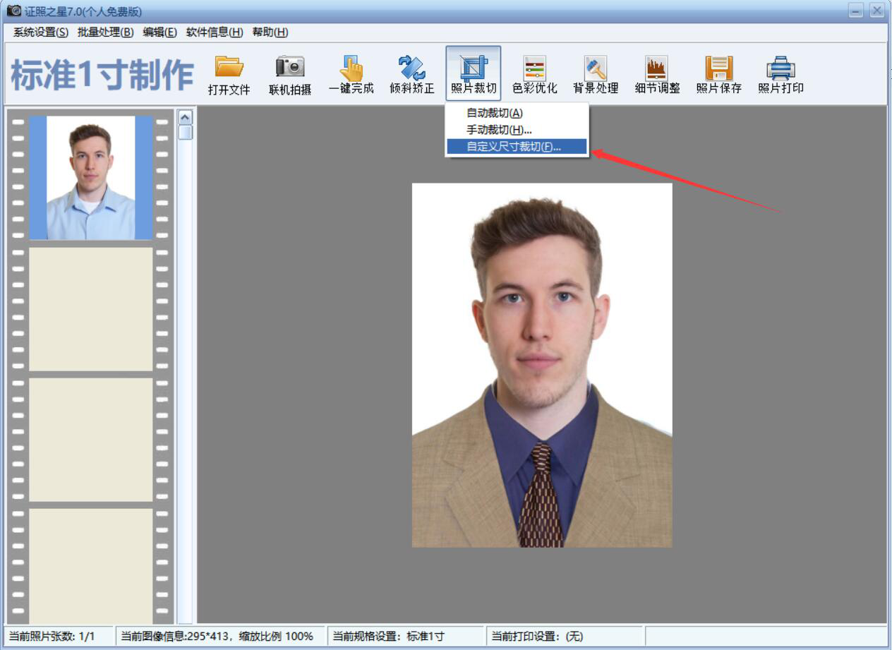The image size is (892, 650).
Task: Click the 一键完成 one-click finish icon
Action: (x=351, y=68)
